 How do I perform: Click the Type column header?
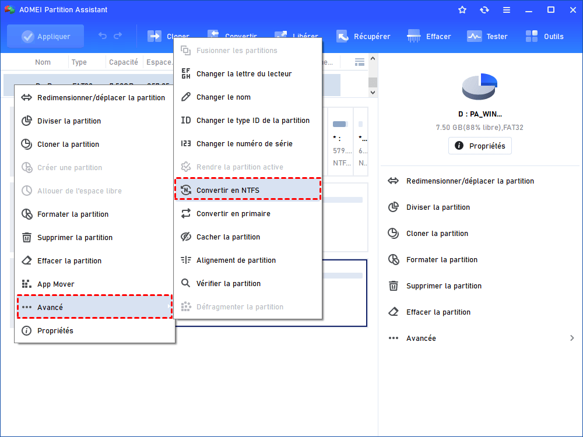(x=79, y=62)
